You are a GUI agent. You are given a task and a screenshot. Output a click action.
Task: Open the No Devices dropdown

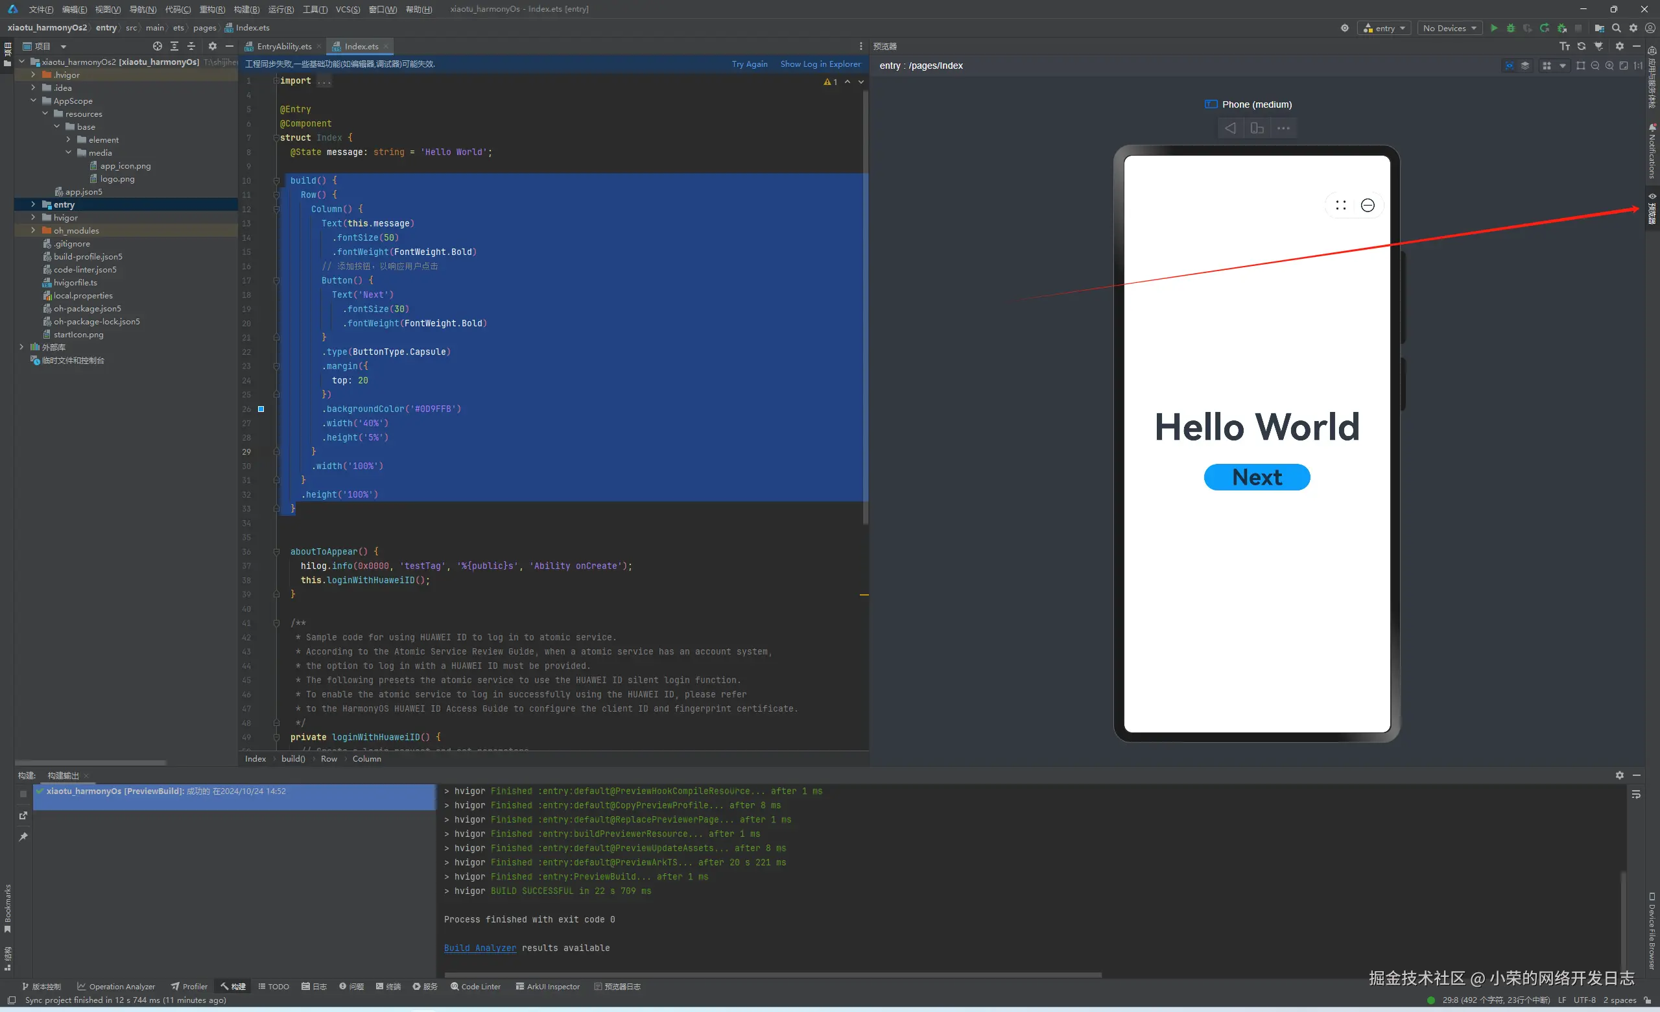click(x=1449, y=28)
